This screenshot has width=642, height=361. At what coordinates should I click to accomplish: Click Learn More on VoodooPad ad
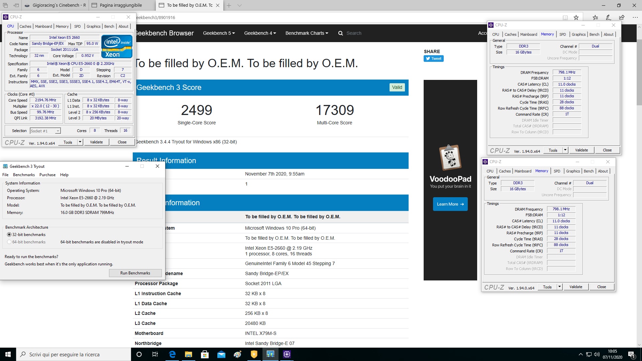tap(450, 204)
